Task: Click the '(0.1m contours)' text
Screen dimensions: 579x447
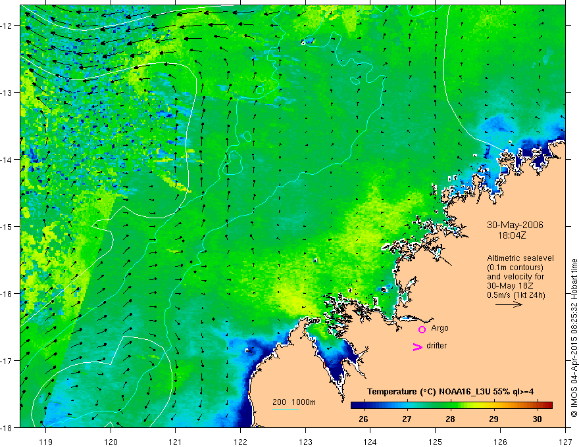Action: [515, 268]
